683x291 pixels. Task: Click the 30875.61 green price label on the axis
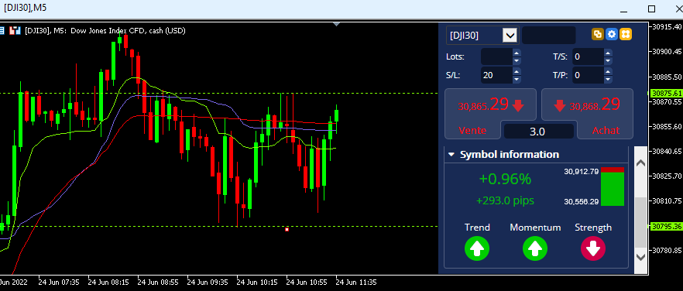click(x=666, y=93)
